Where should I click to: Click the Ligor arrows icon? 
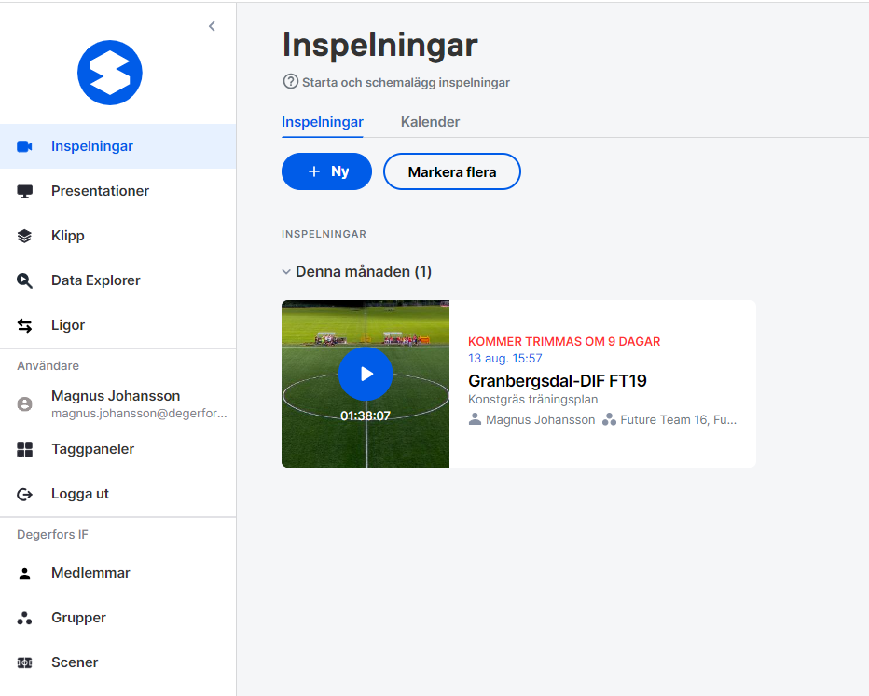pos(24,325)
